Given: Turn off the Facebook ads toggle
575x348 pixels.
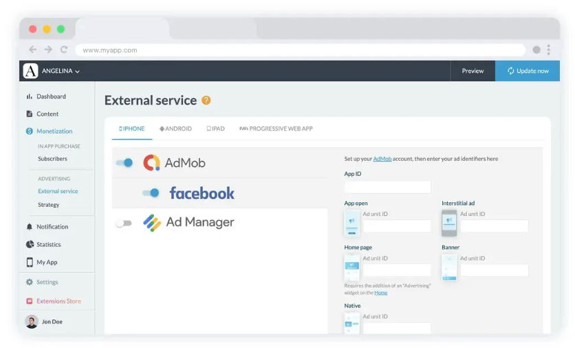Looking at the screenshot, I should 151,193.
